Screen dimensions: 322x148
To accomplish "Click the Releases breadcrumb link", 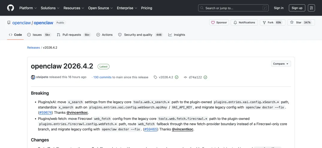I will click(x=33, y=48).
